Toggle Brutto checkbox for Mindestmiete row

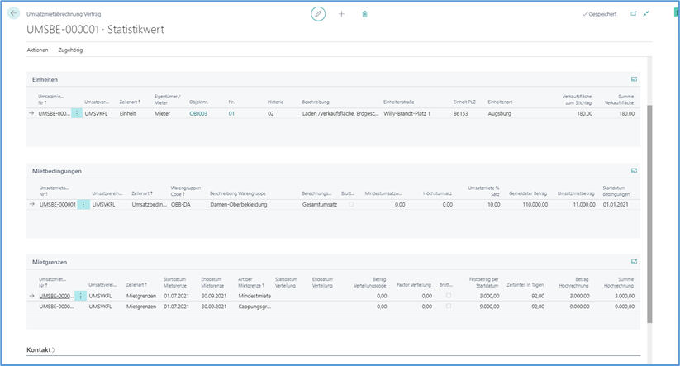(449, 295)
